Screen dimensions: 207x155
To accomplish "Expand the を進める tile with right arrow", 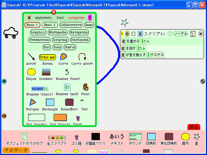I will click(x=148, y=41).
